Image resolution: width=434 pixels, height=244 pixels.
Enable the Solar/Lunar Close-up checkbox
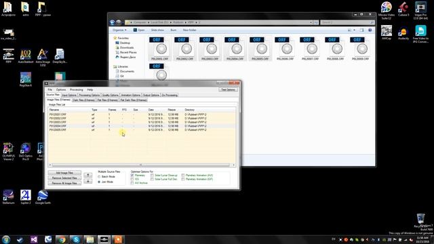[x=152, y=176]
